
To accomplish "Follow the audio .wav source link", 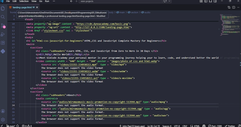I will 100,116.
